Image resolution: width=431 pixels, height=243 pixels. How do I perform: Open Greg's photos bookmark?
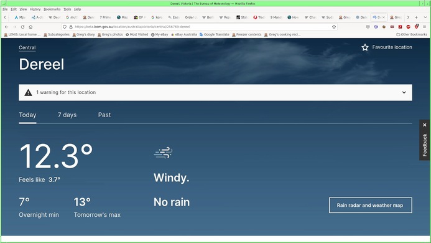[x=110, y=34]
